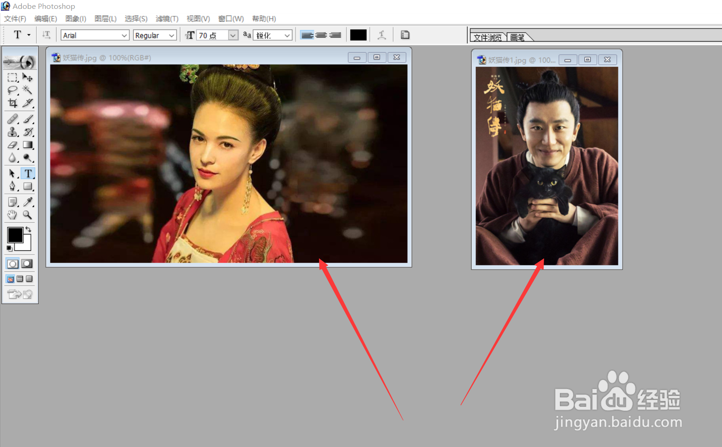722x447 pixels.
Task: Select the Blur tool
Action: pyautogui.click(x=13, y=158)
